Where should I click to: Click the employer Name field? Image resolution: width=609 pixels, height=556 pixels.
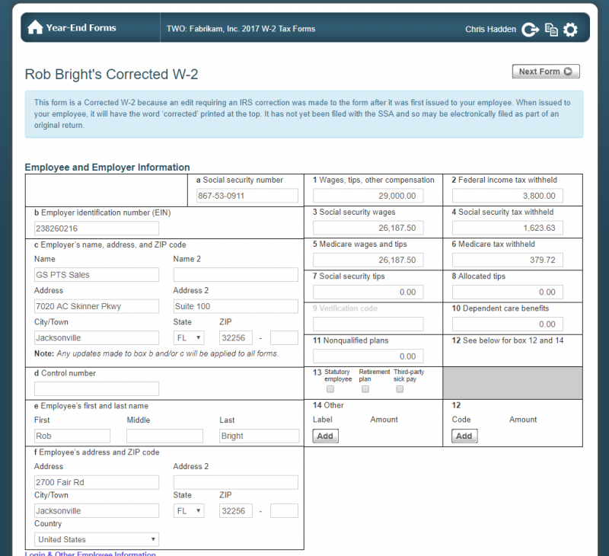(97, 275)
